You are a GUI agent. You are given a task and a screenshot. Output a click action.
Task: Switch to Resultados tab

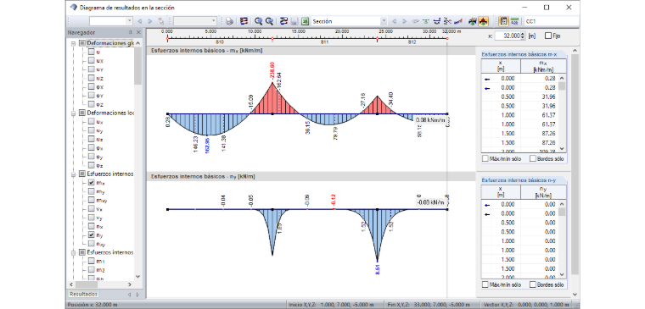coord(83,295)
